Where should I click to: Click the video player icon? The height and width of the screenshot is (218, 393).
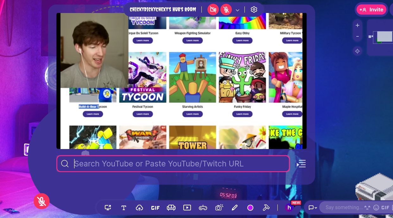[187, 208]
